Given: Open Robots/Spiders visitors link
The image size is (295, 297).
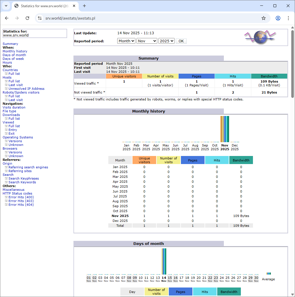Looking at the screenshot, I should pos(21,92).
